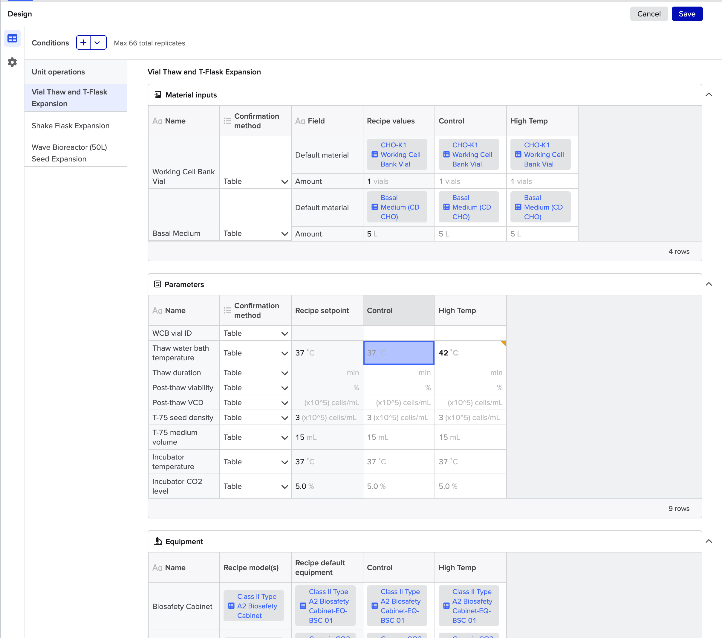Screen dimensions: 722x638
Task: Open the conditions table view icon
Action: click(x=12, y=39)
